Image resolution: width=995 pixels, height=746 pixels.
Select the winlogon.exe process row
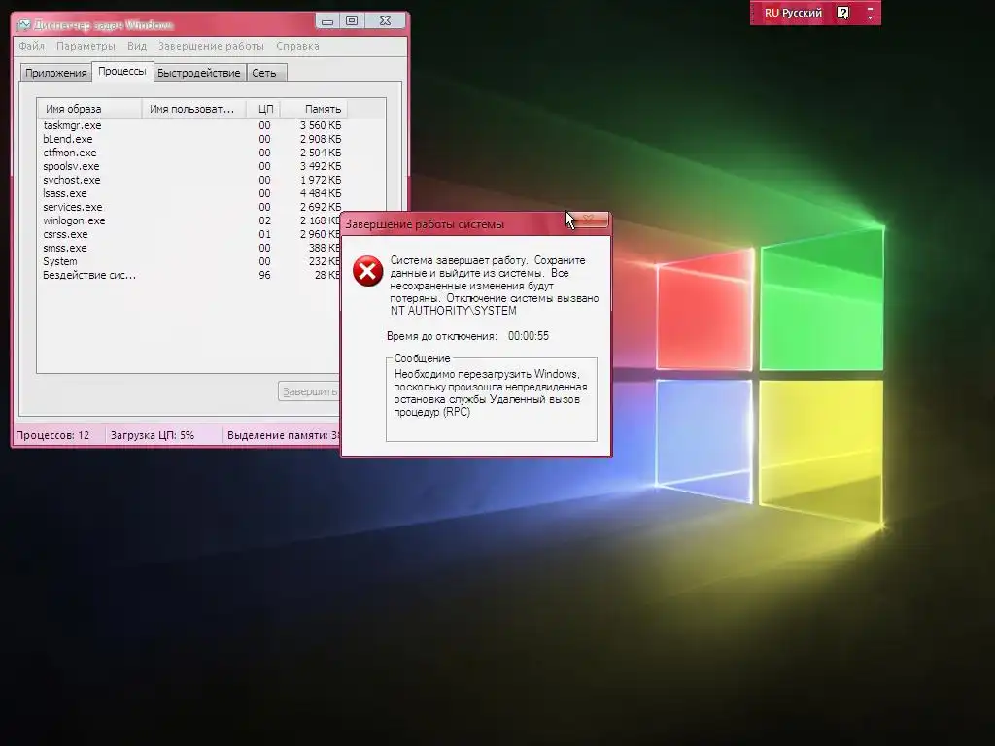189,220
